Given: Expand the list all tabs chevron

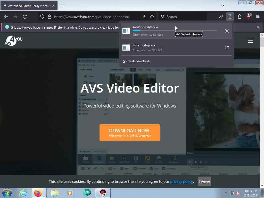Looking at the screenshot, I should (222, 6).
